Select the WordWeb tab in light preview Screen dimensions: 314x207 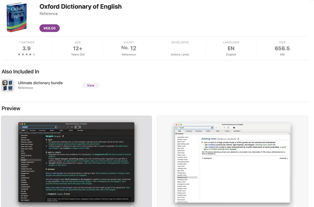pos(236,131)
